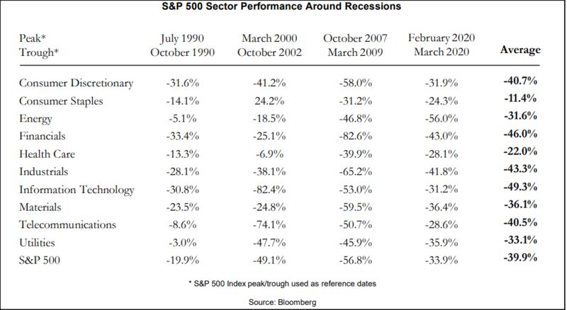Select the Information Technology row label

click(77, 189)
